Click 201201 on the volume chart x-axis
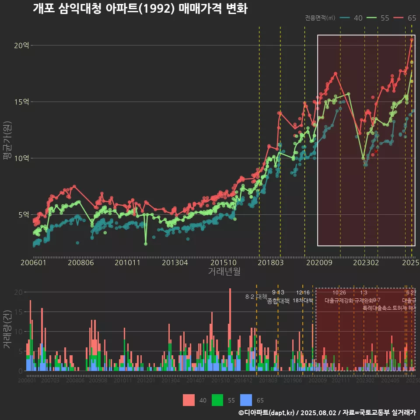Viewport: 420px width, 420px height. pyautogui.click(x=146, y=380)
